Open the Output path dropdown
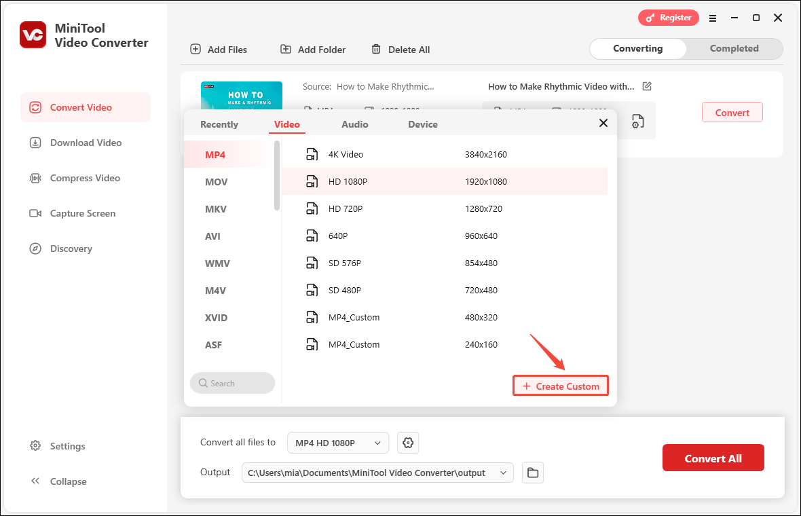801x516 pixels. click(x=377, y=473)
